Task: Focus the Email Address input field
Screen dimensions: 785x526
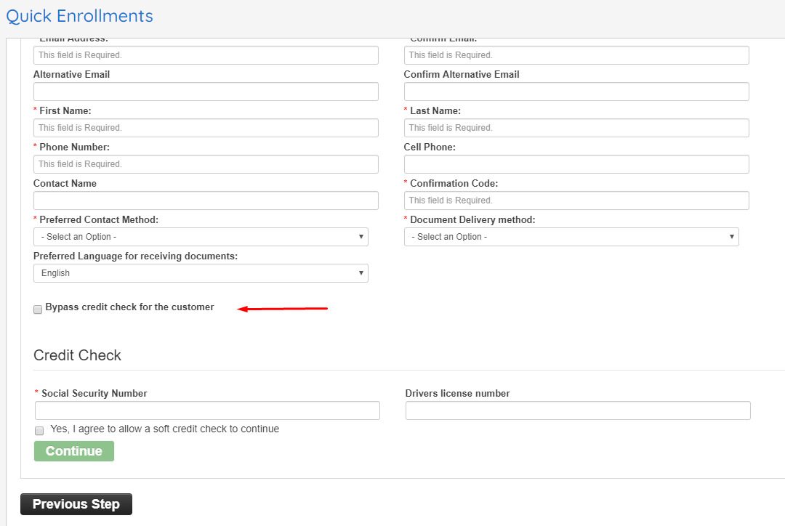Action: click(x=206, y=55)
